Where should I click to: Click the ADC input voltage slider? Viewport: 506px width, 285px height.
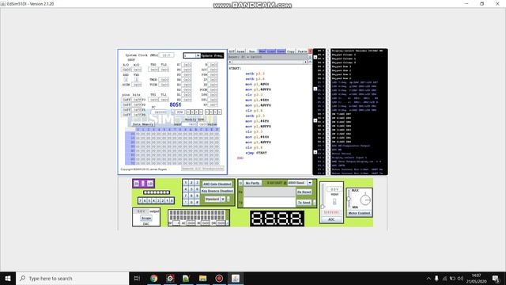click(323, 196)
